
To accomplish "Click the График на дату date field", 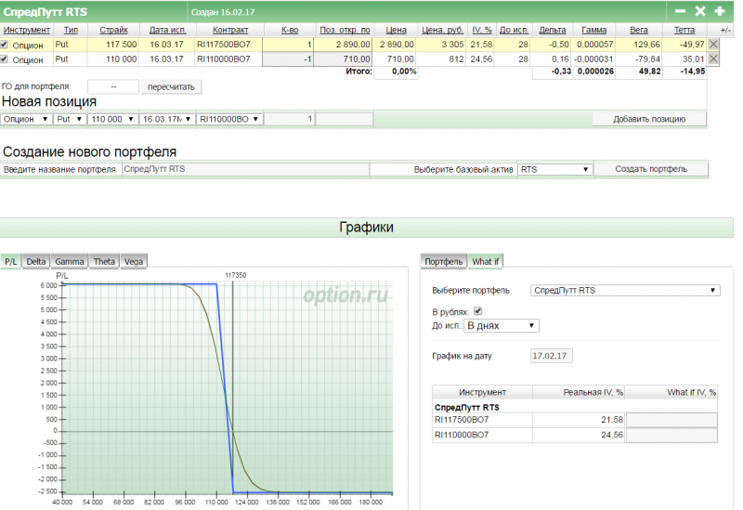I will [x=552, y=356].
